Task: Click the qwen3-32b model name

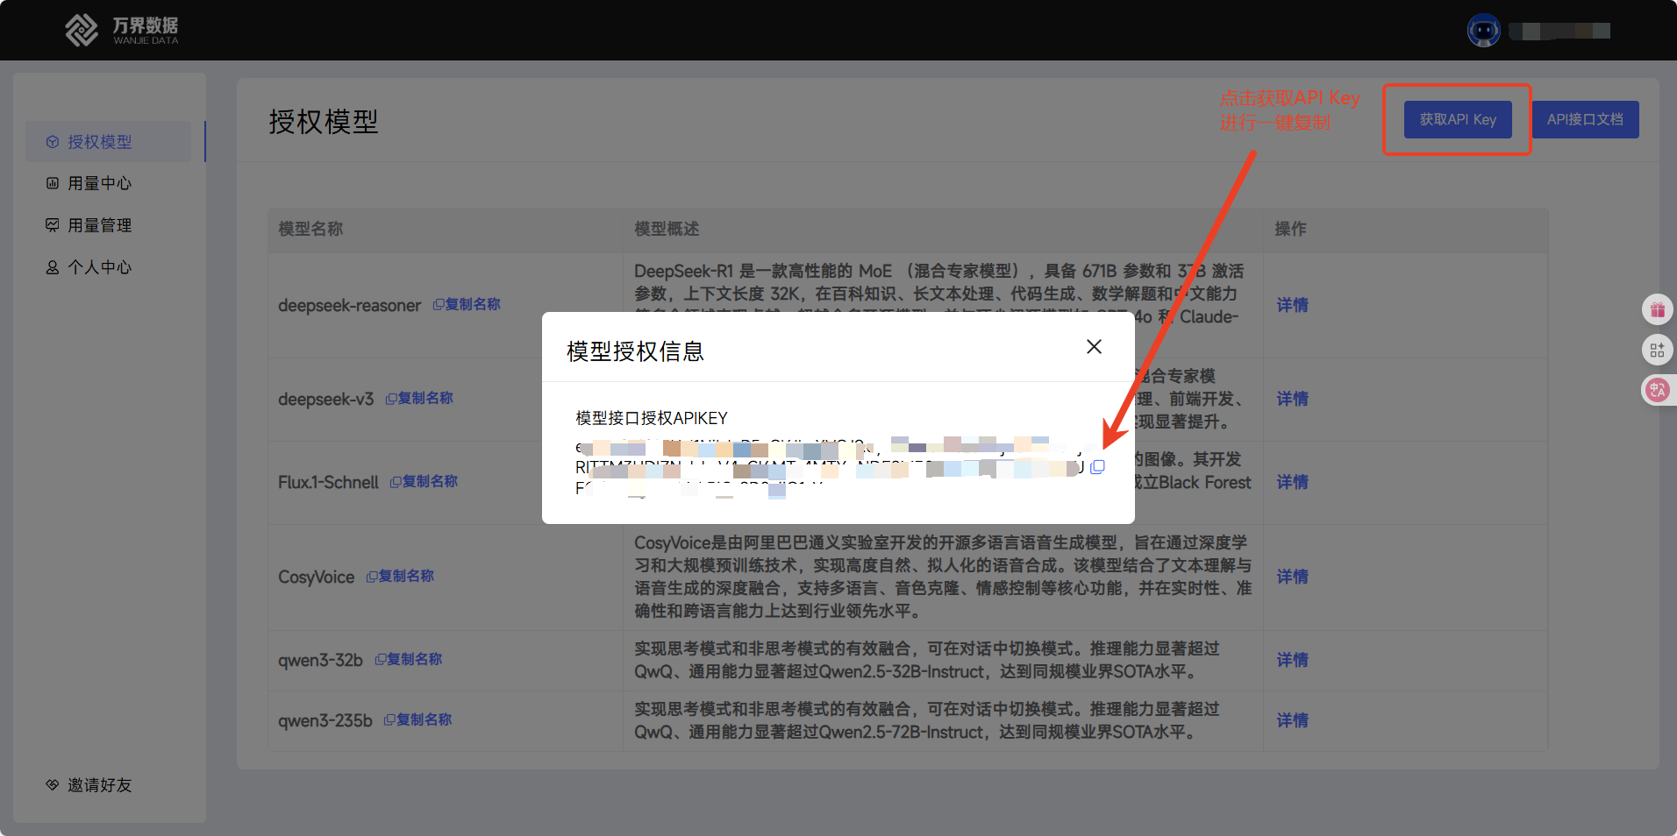Action: (320, 661)
